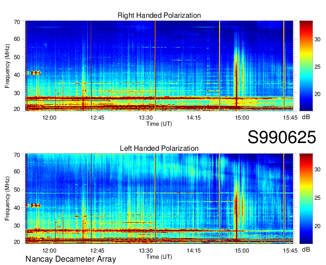Click 'Time (UT)' label under Left Handed plot
326x265 pixels.
tap(159, 257)
